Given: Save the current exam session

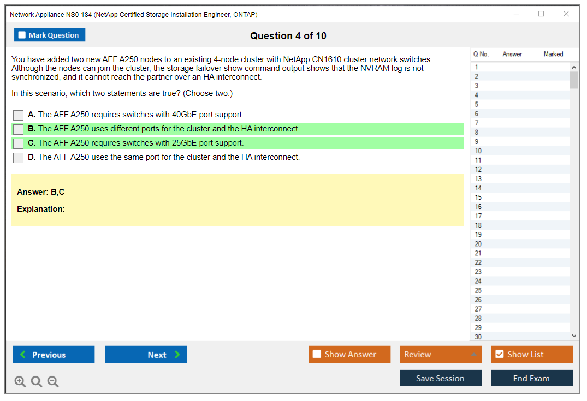Looking at the screenshot, I should click(441, 378).
